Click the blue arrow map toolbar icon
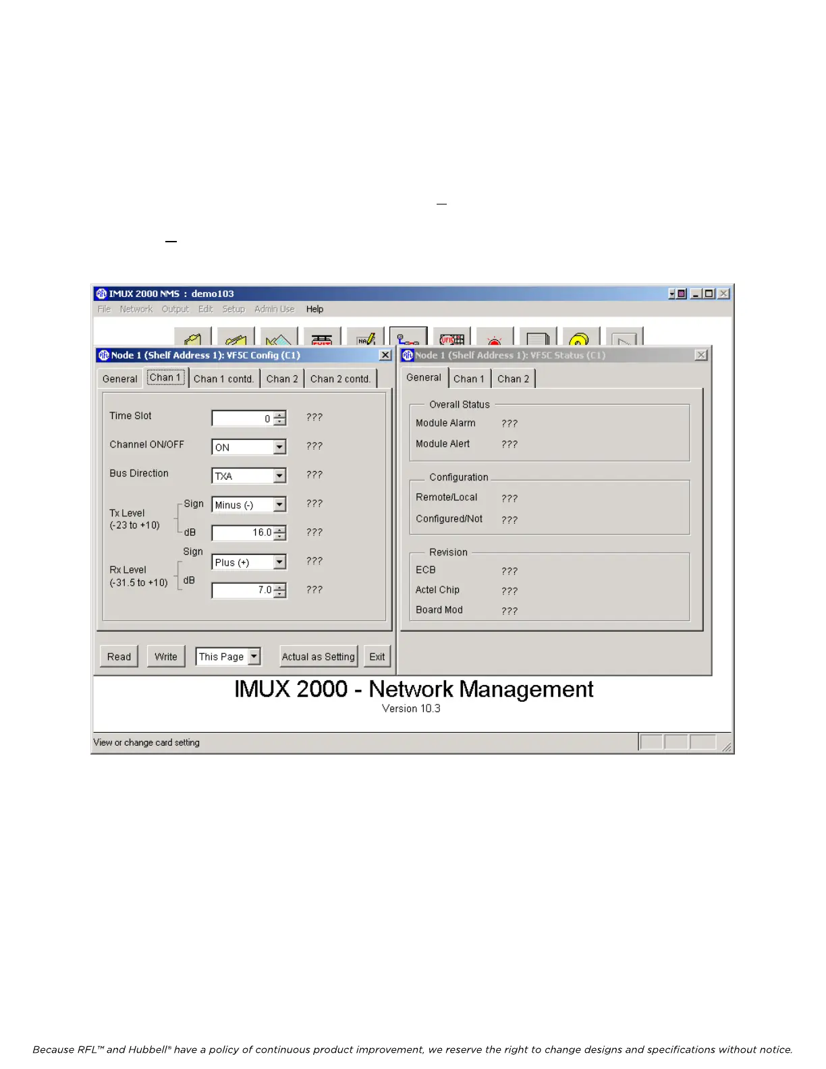 coord(279,337)
